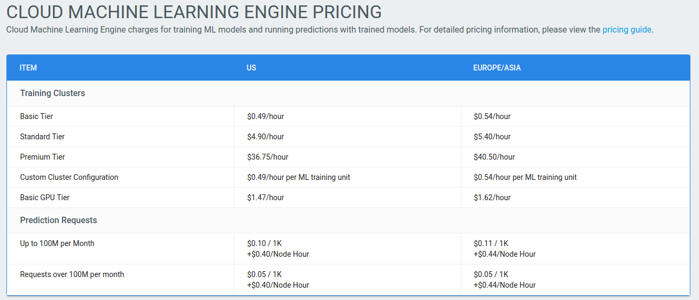Click the page title Cloud Machine Learning Engine Pricing

(194, 12)
